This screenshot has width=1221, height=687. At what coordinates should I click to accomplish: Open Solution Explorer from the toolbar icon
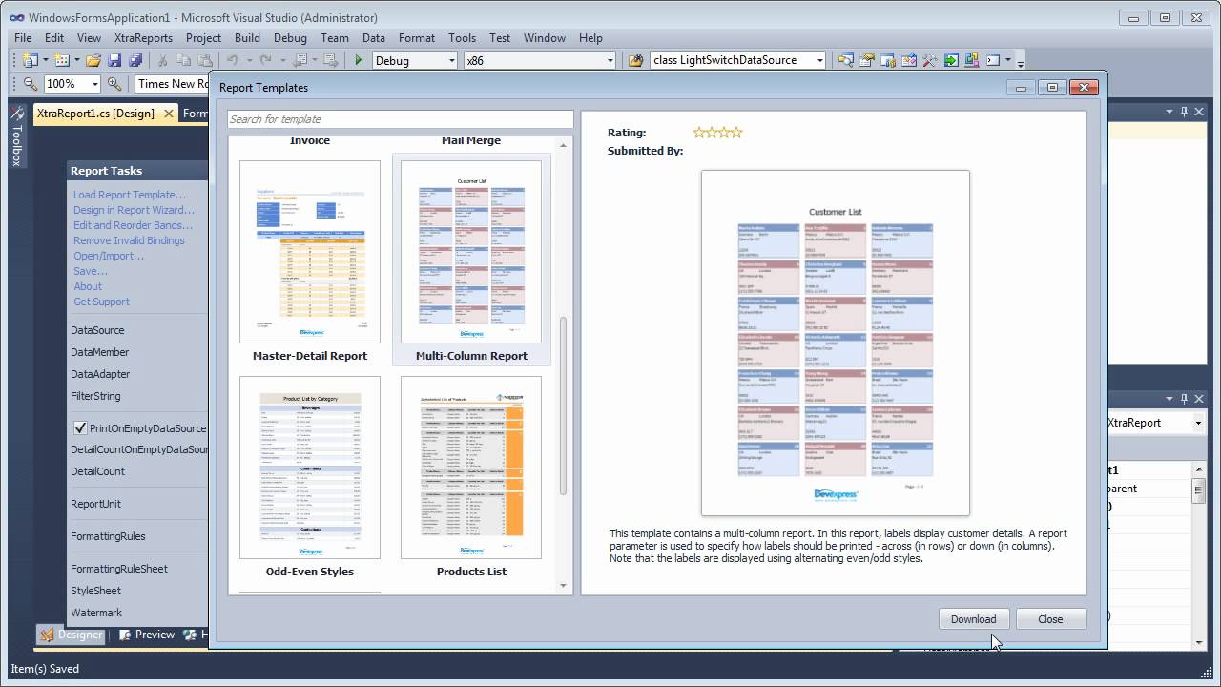(846, 60)
